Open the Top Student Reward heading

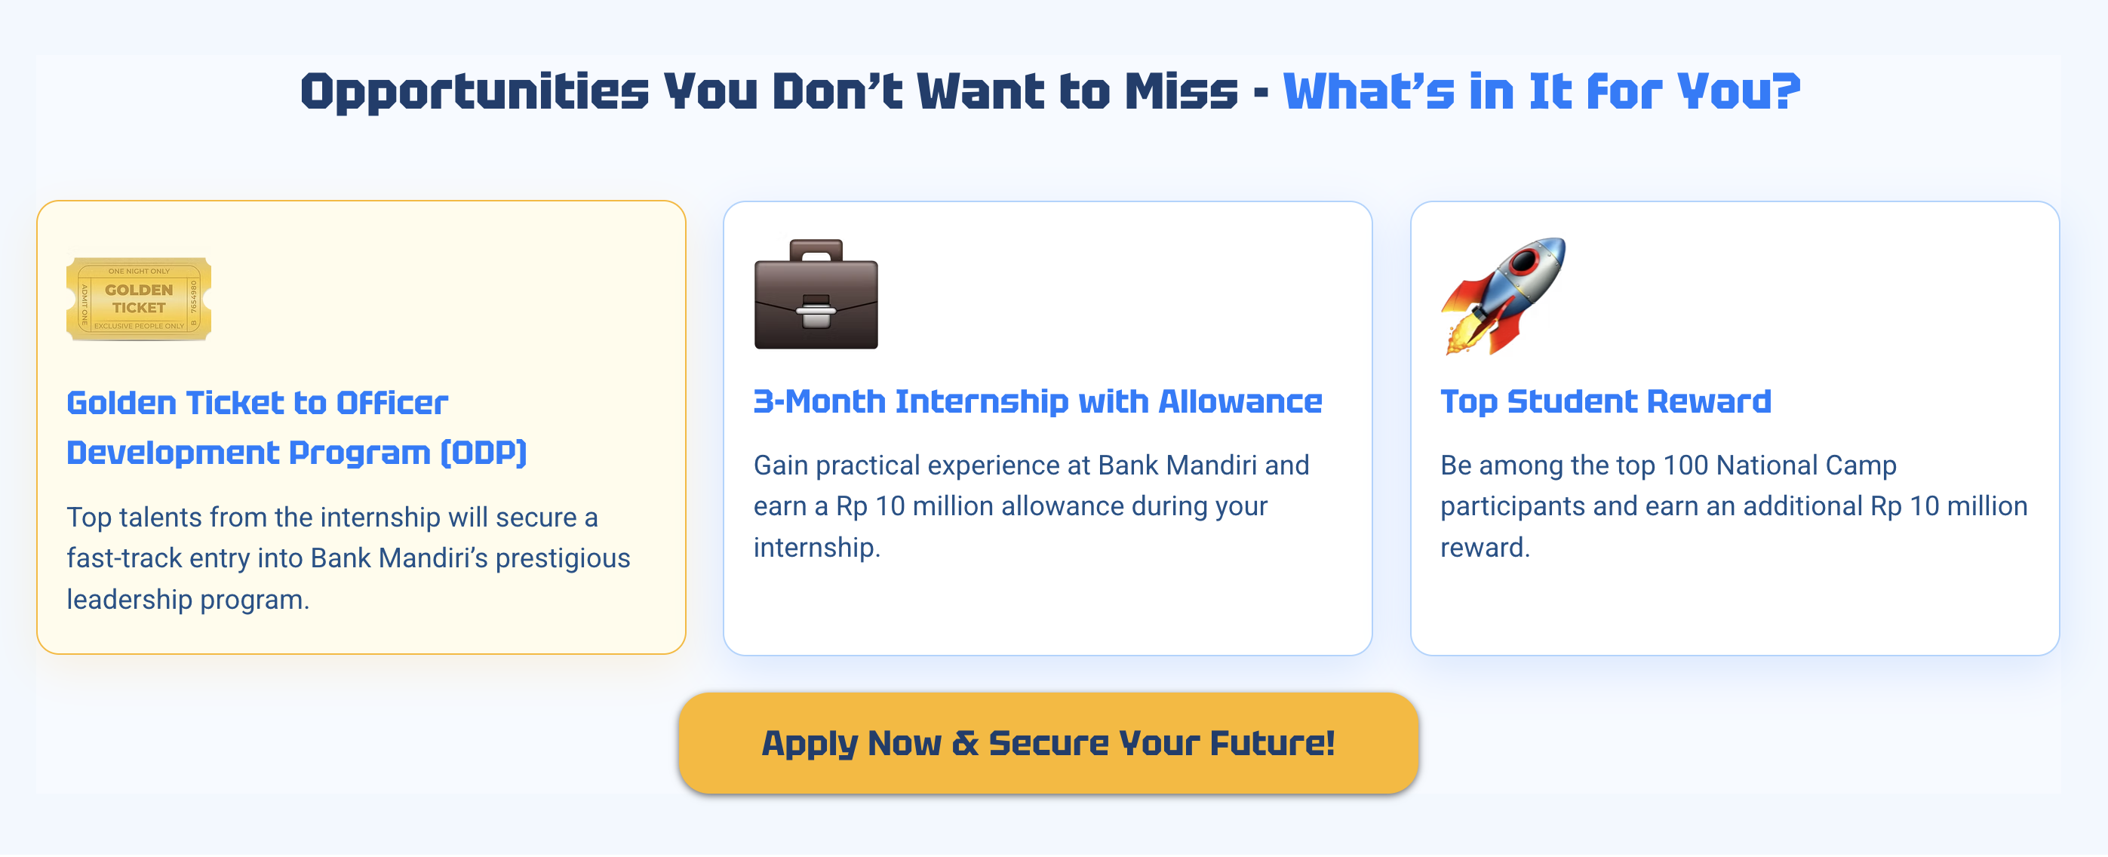tap(1606, 401)
